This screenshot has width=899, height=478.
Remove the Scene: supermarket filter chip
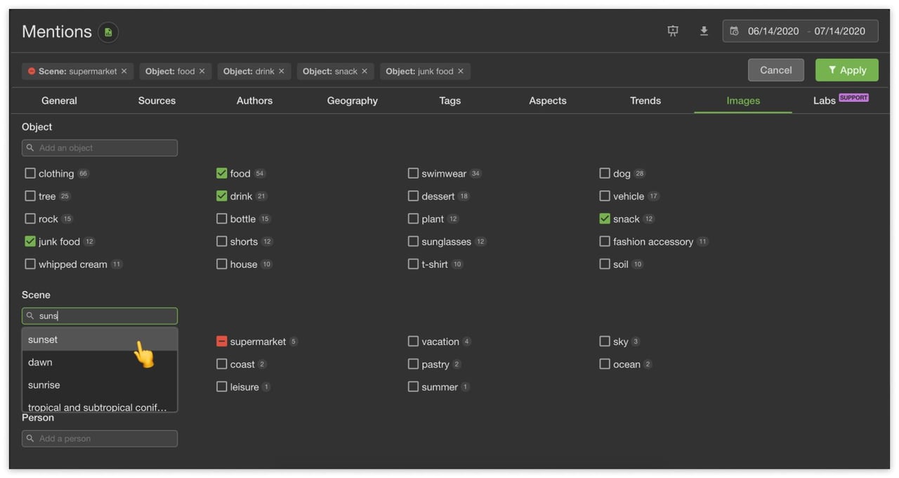pyautogui.click(x=124, y=71)
